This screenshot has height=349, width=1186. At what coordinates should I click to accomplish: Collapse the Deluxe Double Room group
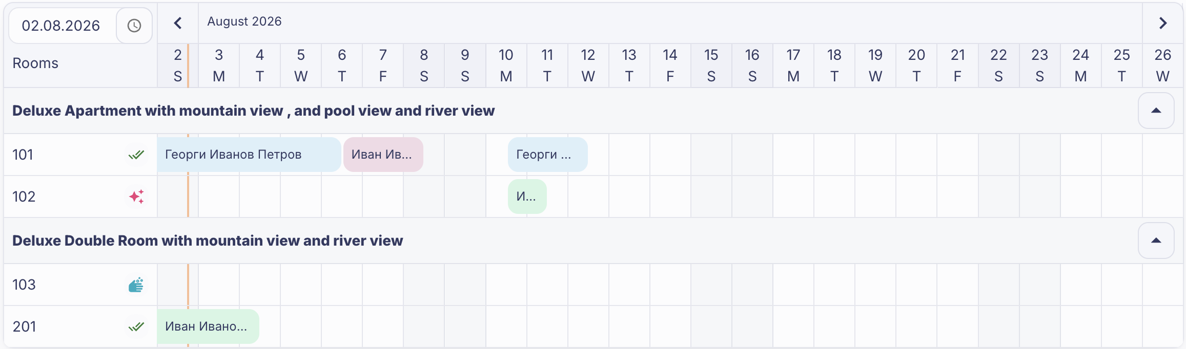pos(1156,241)
